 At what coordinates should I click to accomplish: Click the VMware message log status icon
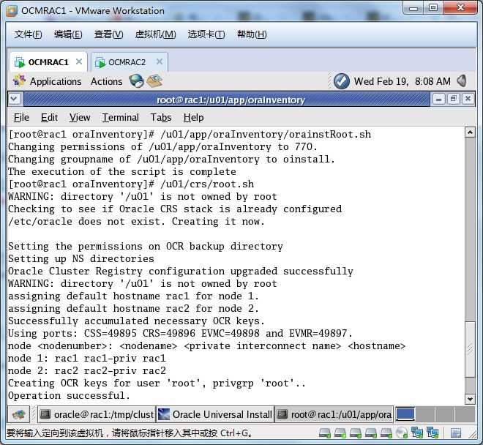tap(456, 433)
